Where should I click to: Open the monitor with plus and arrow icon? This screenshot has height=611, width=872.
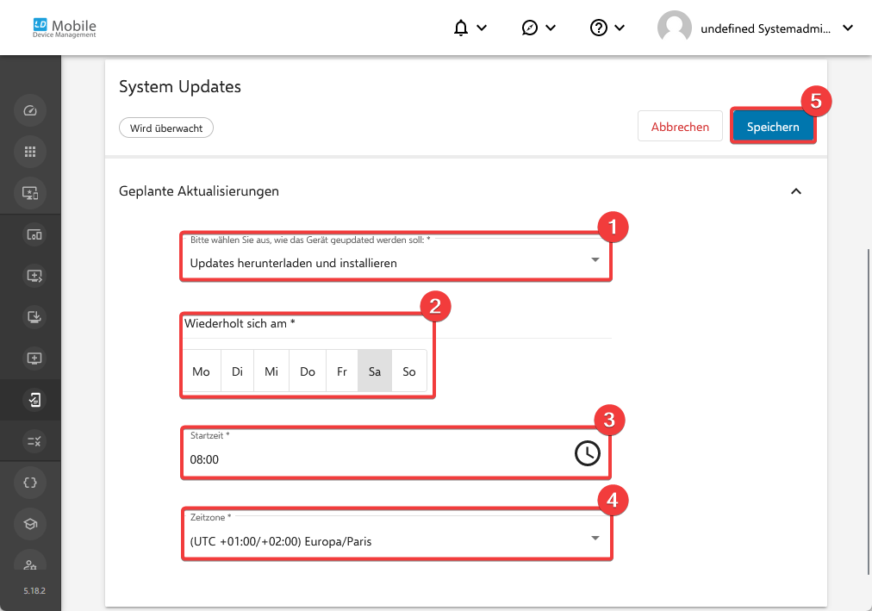(34, 276)
